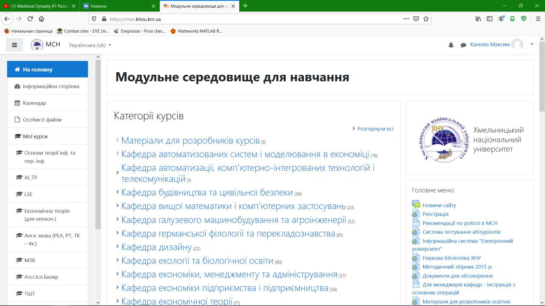Click the MCH university logo in header

point(37,45)
